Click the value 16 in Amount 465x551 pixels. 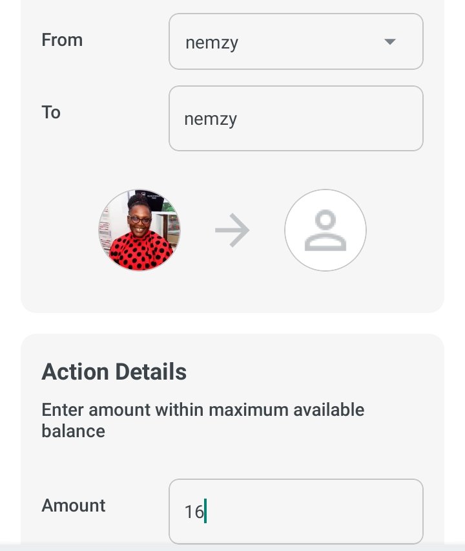point(194,512)
